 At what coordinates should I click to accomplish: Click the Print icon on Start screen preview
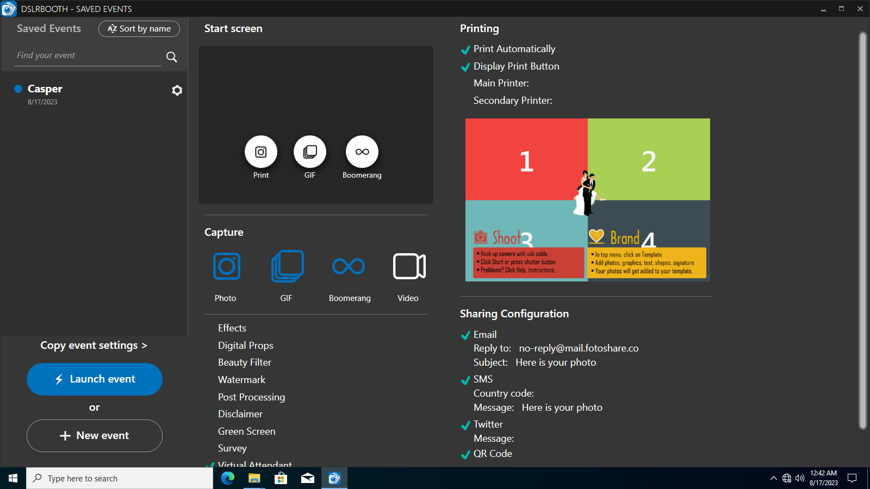(x=261, y=152)
